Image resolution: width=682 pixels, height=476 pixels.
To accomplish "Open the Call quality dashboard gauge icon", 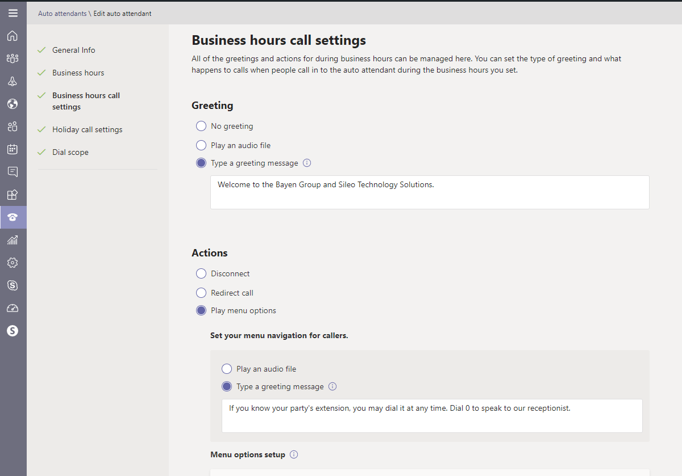I will [x=13, y=308].
